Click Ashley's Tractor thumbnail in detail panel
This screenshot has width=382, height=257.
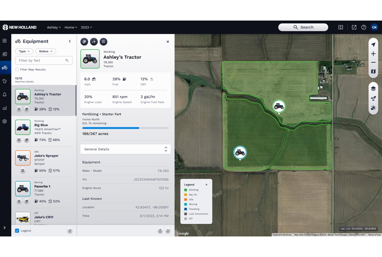tap(90, 59)
